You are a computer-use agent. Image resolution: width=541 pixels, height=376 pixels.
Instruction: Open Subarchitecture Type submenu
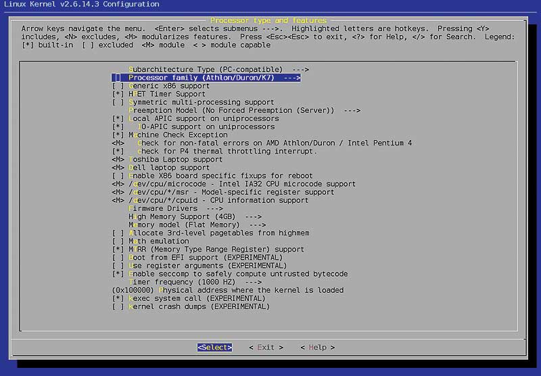[218, 70]
